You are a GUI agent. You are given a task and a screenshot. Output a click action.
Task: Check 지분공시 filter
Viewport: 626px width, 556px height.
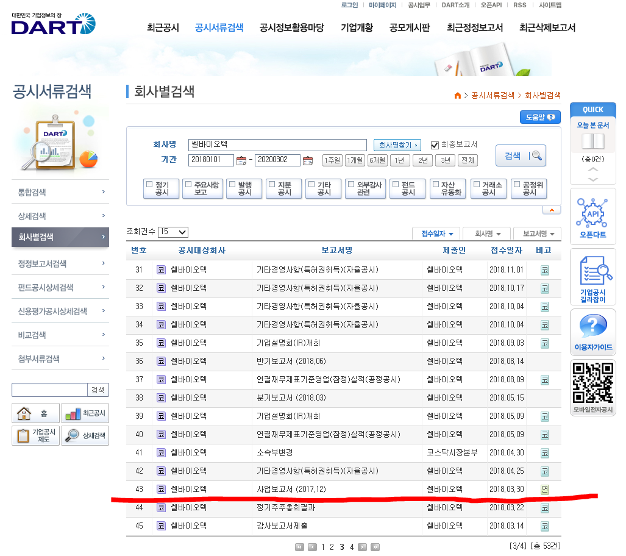(272, 185)
